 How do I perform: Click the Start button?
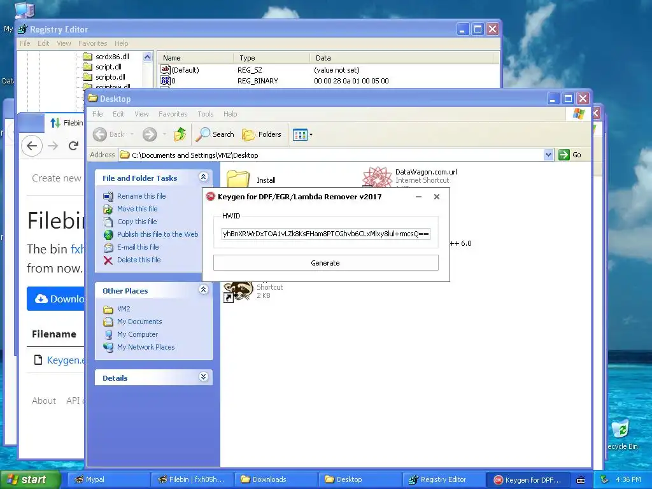pyautogui.click(x=30, y=479)
